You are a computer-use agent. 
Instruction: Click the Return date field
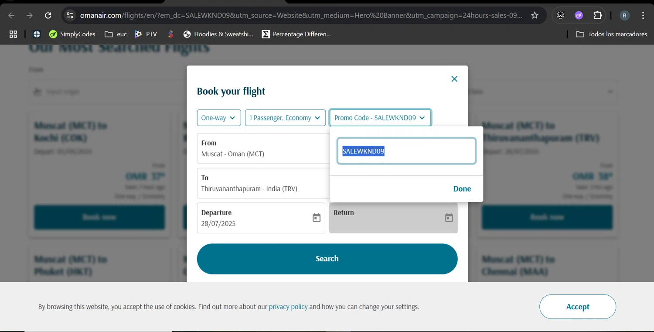tap(393, 218)
